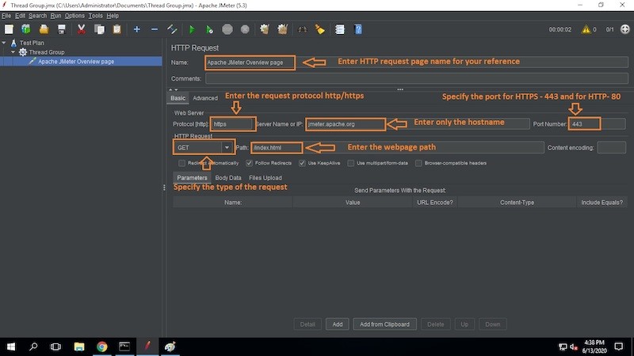This screenshot has width=634, height=356.
Task: Click the Delete parameter button
Action: 435,324
